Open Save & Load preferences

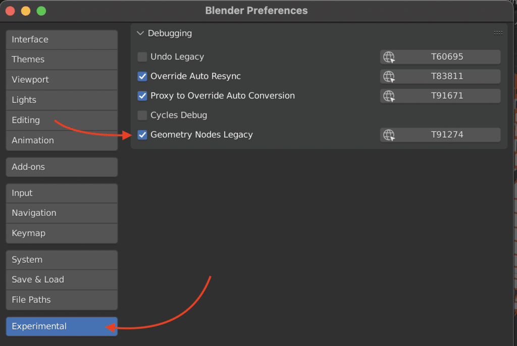pos(62,280)
